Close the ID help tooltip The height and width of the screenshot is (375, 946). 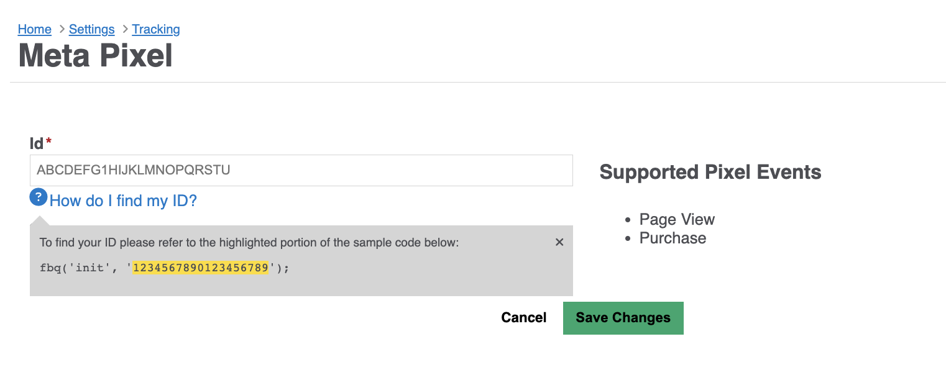click(559, 242)
